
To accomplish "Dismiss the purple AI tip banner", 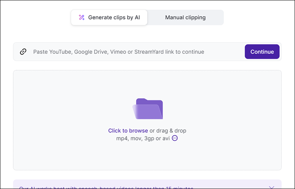I will point(272,187).
